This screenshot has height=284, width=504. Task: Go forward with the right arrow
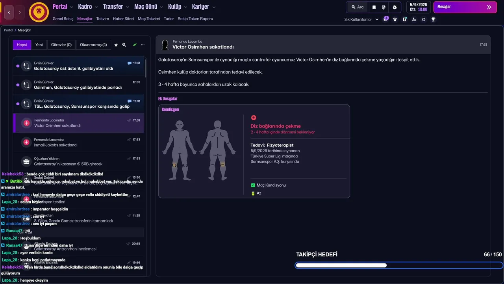click(x=20, y=12)
